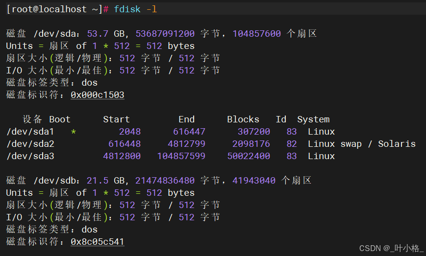Click the 'System' column header
The image size is (426, 256).
coord(313,119)
